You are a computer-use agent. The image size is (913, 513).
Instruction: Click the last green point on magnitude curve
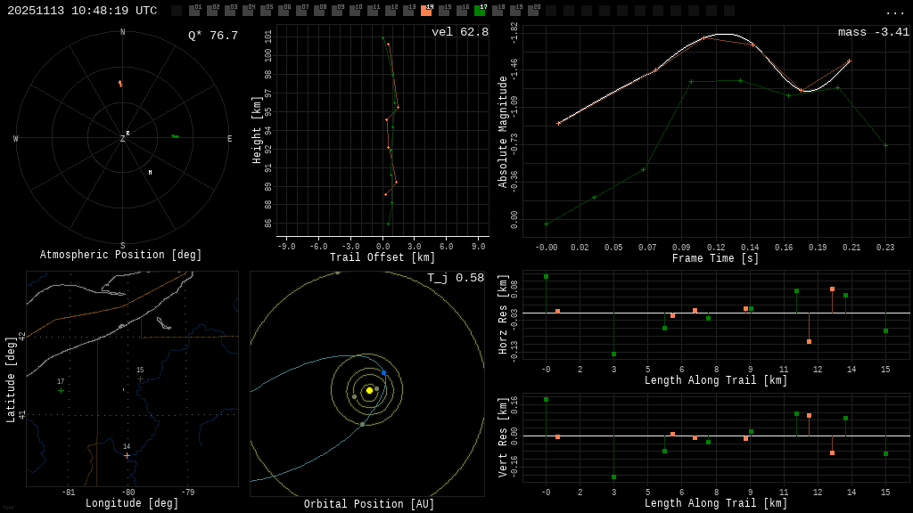click(885, 145)
